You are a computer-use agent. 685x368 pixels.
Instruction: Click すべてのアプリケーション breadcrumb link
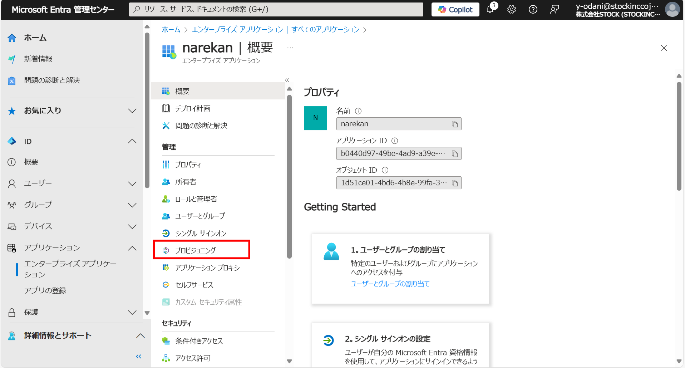[325, 29]
